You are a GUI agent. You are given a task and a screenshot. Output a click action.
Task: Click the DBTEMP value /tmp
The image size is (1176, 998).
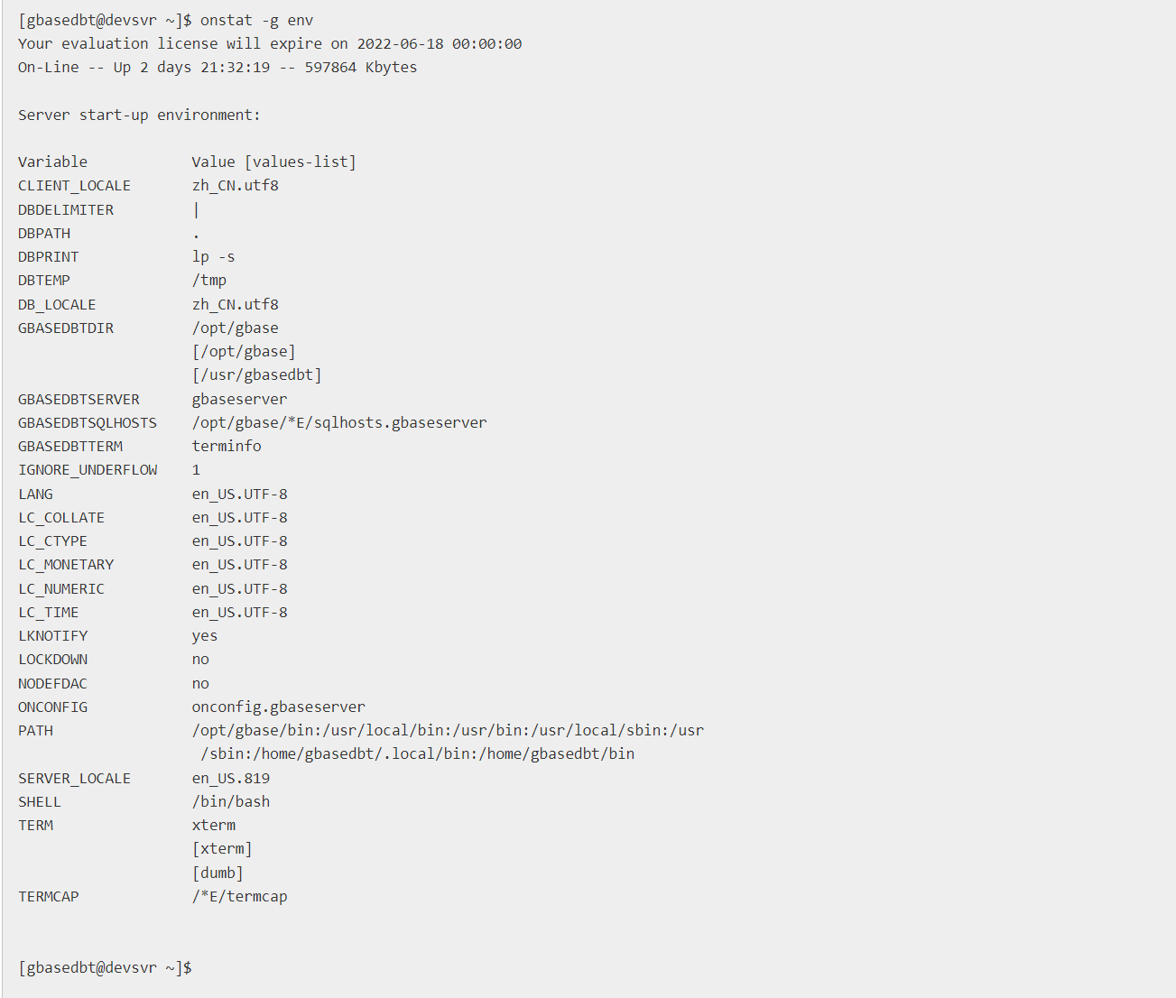209,280
